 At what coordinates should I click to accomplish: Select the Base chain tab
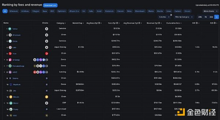tap(45, 11)
